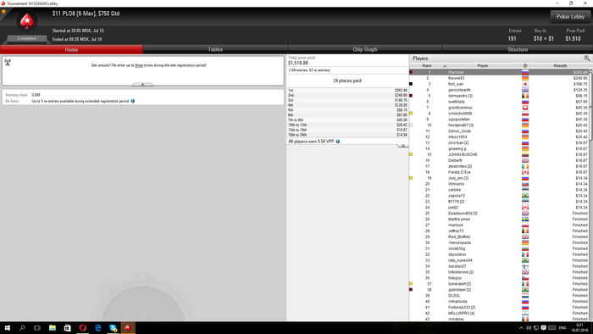Open the taskbar clock and date
Viewport: 593px width, 334px height.
pyautogui.click(x=579, y=327)
